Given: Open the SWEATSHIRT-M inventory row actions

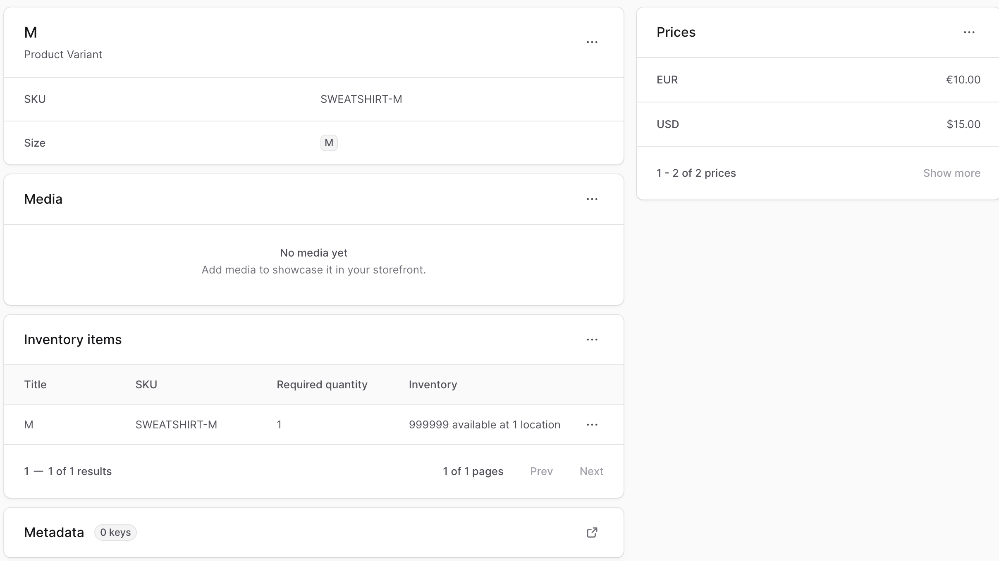Looking at the screenshot, I should point(592,425).
